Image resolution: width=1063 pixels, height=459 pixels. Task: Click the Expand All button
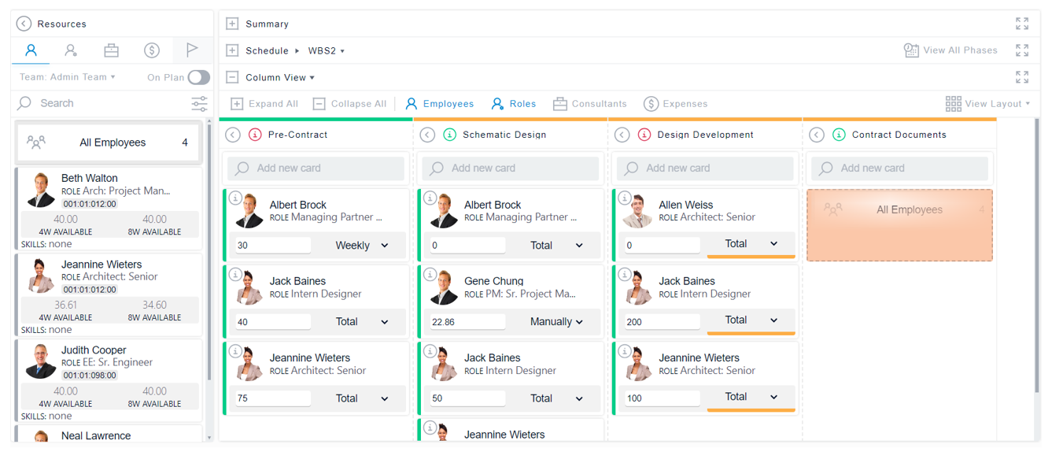[264, 103]
